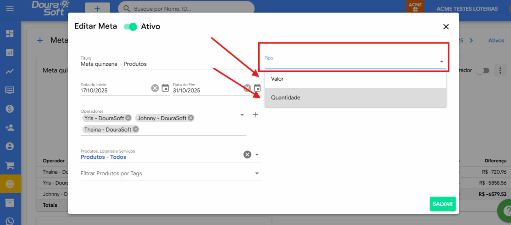Clear the Data de Início date
This screenshot has width=511, height=225.
coord(155,88)
